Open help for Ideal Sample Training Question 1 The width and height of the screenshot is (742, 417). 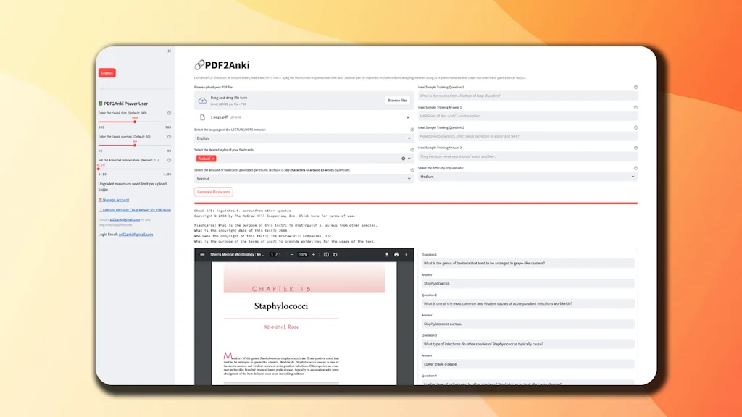(635, 88)
